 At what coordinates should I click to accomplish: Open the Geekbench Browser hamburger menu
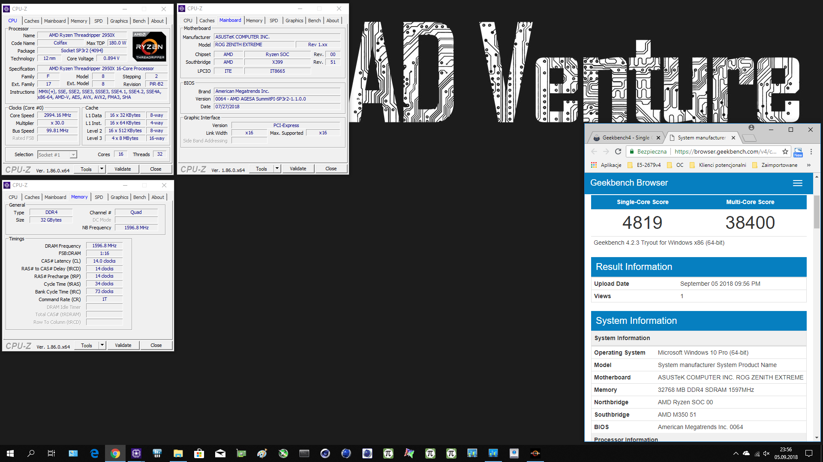797,183
